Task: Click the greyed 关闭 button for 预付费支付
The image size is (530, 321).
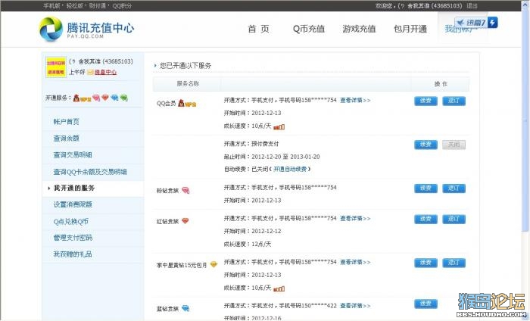Action: (454, 145)
